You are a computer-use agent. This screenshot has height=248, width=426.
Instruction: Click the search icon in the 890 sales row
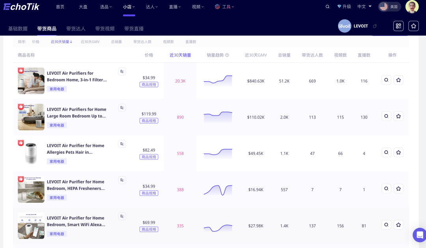386,116
